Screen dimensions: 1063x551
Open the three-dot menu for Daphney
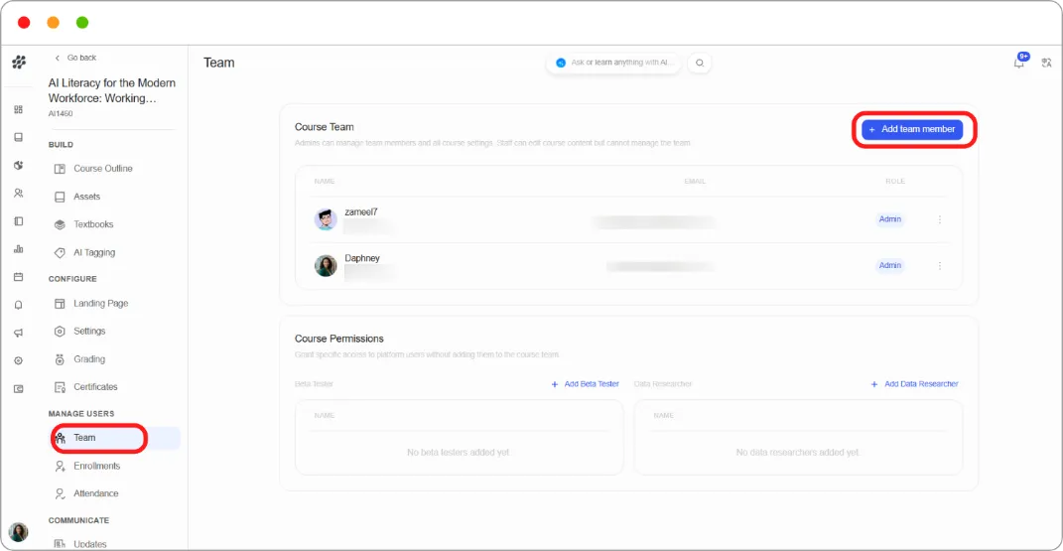coord(940,266)
